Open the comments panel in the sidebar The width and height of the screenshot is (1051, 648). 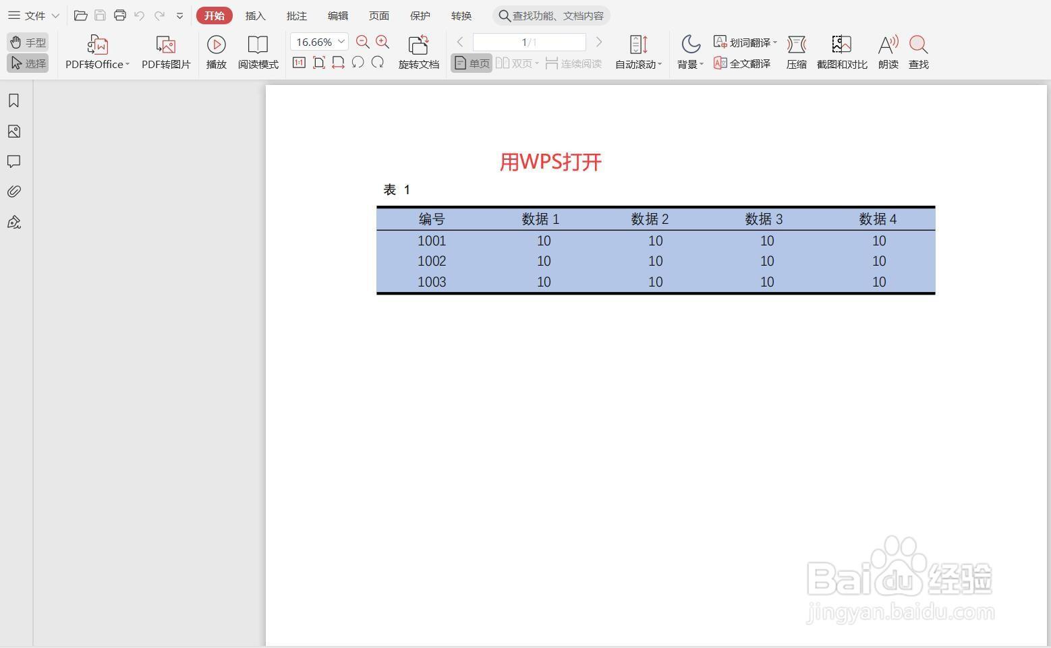13,161
